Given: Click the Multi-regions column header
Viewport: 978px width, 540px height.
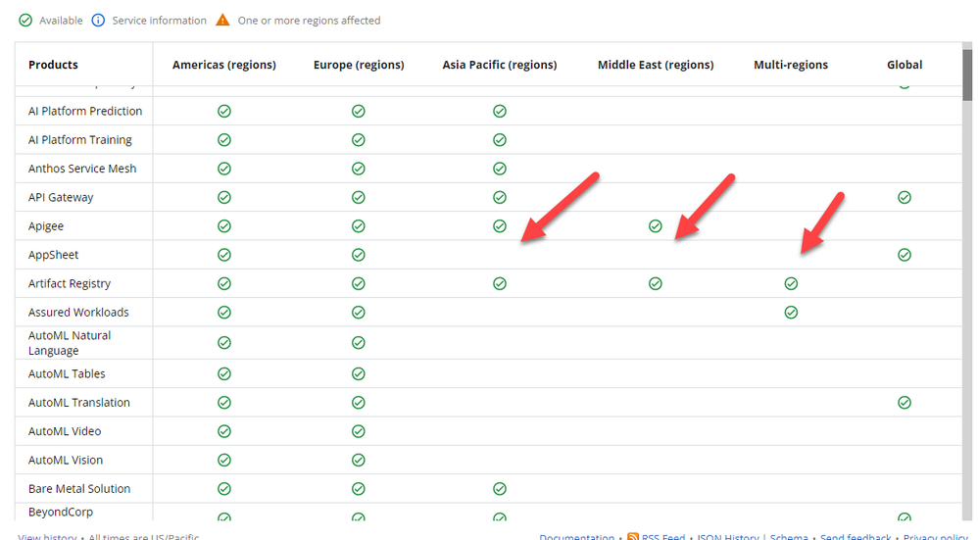Looking at the screenshot, I should click(x=791, y=65).
